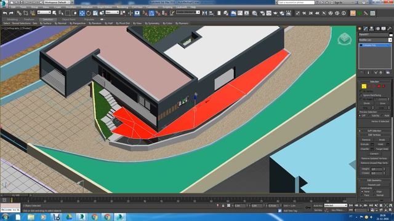394x221 pixels.
Task: Open the named selection sets dropdown
Action: 188,12
